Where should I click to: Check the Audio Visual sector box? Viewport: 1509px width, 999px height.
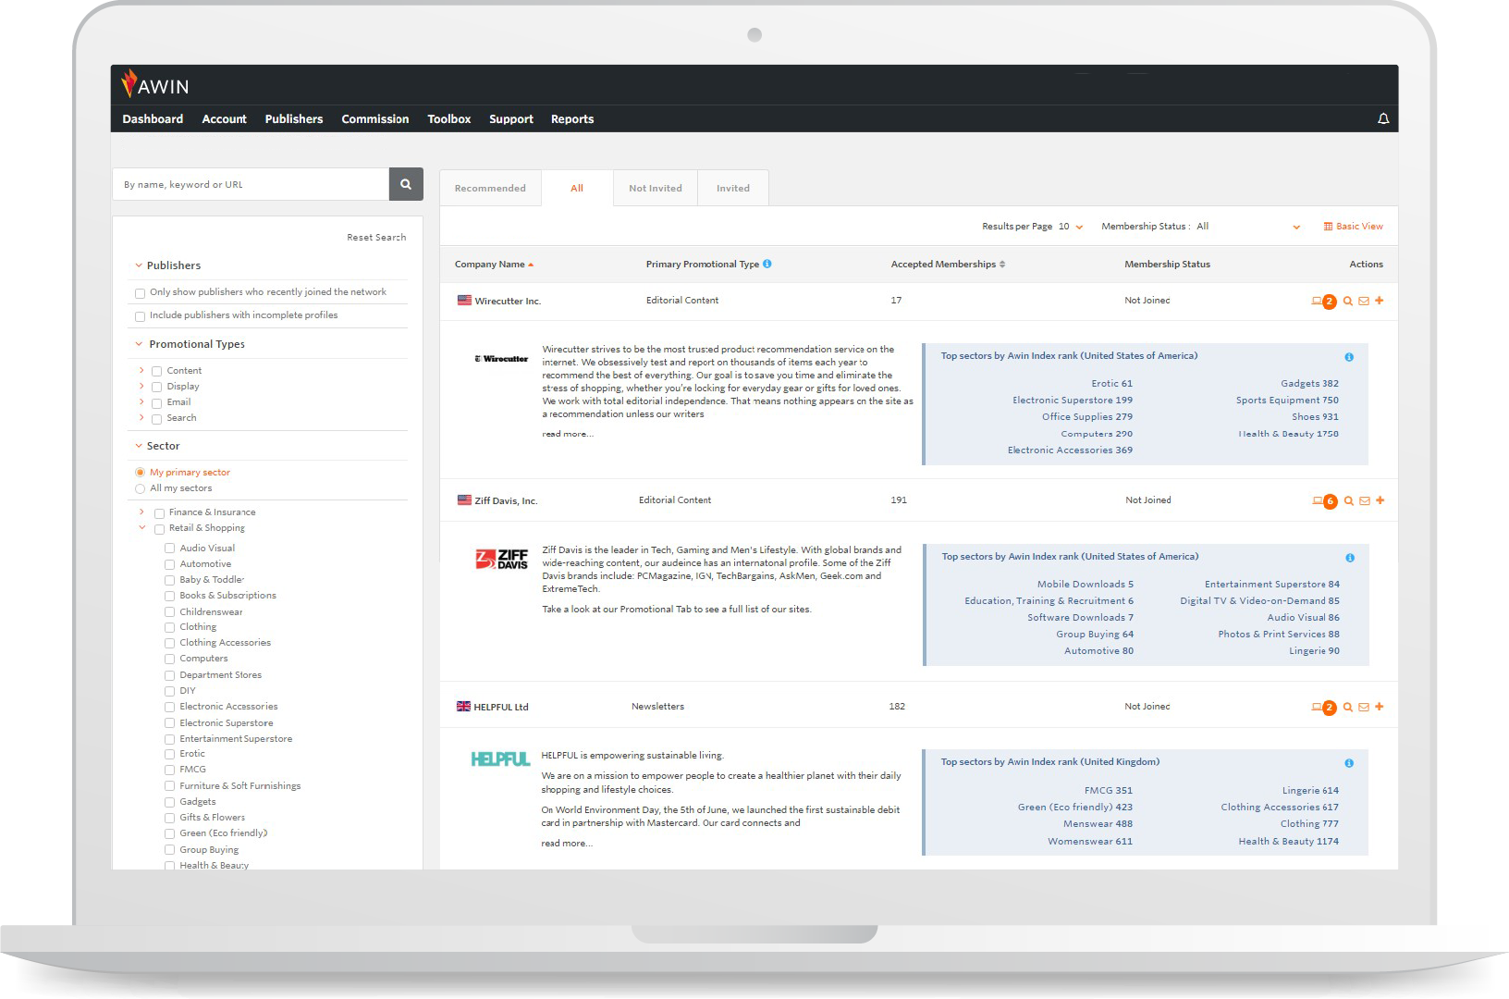click(x=170, y=549)
